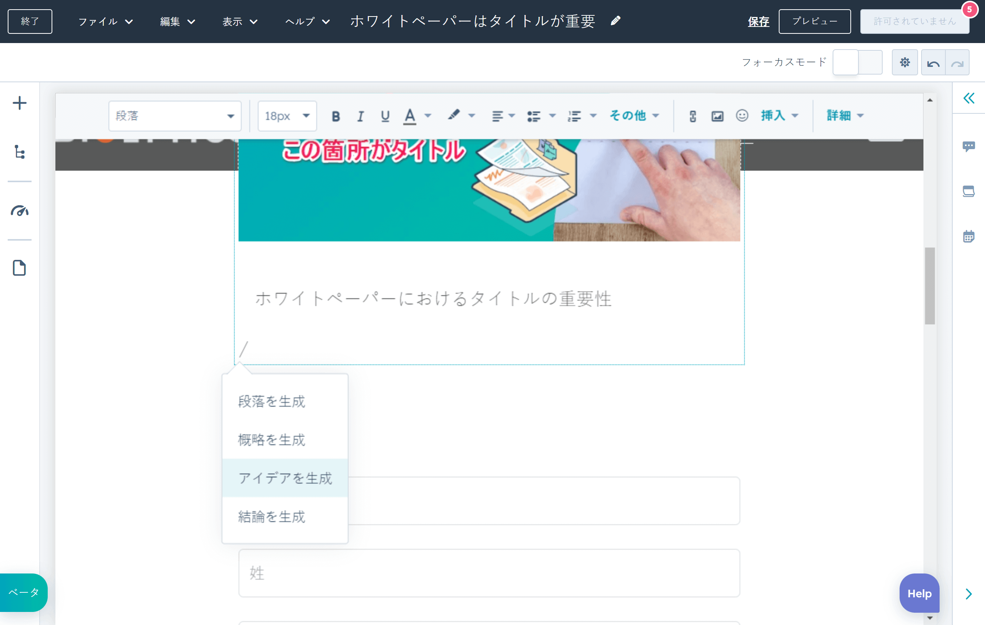Click the Bold formatting icon
The width and height of the screenshot is (985, 625).
pos(336,116)
